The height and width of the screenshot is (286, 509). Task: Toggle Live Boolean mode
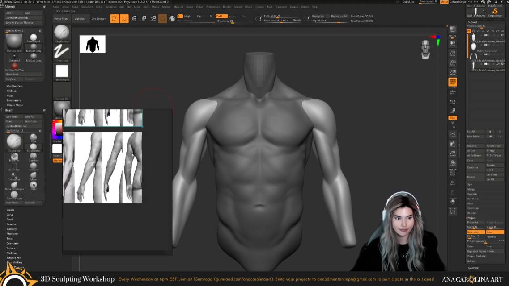98,19
